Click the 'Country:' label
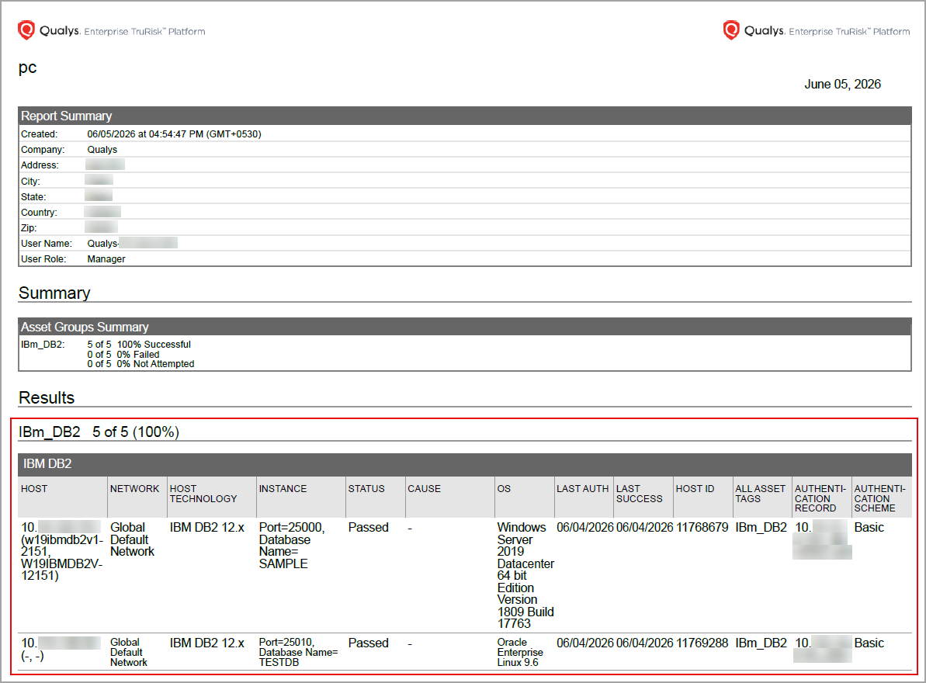 click(x=39, y=212)
